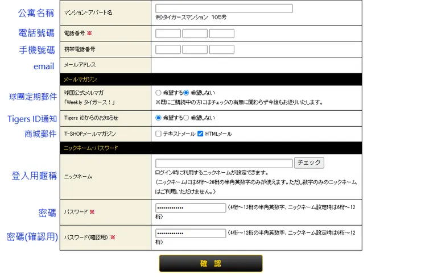Screen dimensions: 421x279
Task: Click the メールアドレス row label
Action: click(80, 65)
